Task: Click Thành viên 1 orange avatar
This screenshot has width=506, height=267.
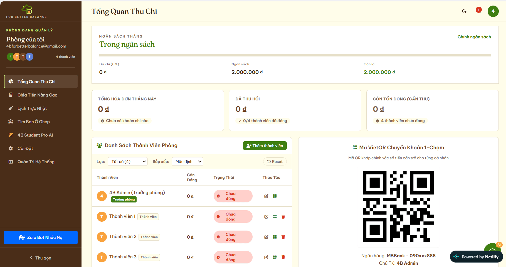Action: 102,217
